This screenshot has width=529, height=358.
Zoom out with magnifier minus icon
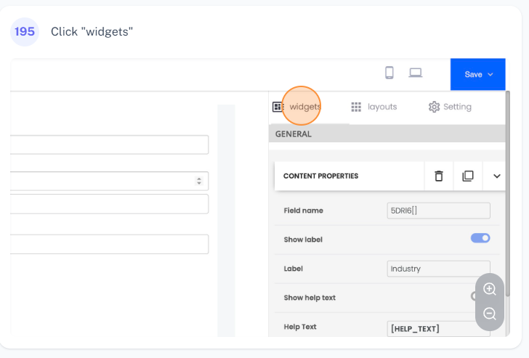click(x=490, y=314)
